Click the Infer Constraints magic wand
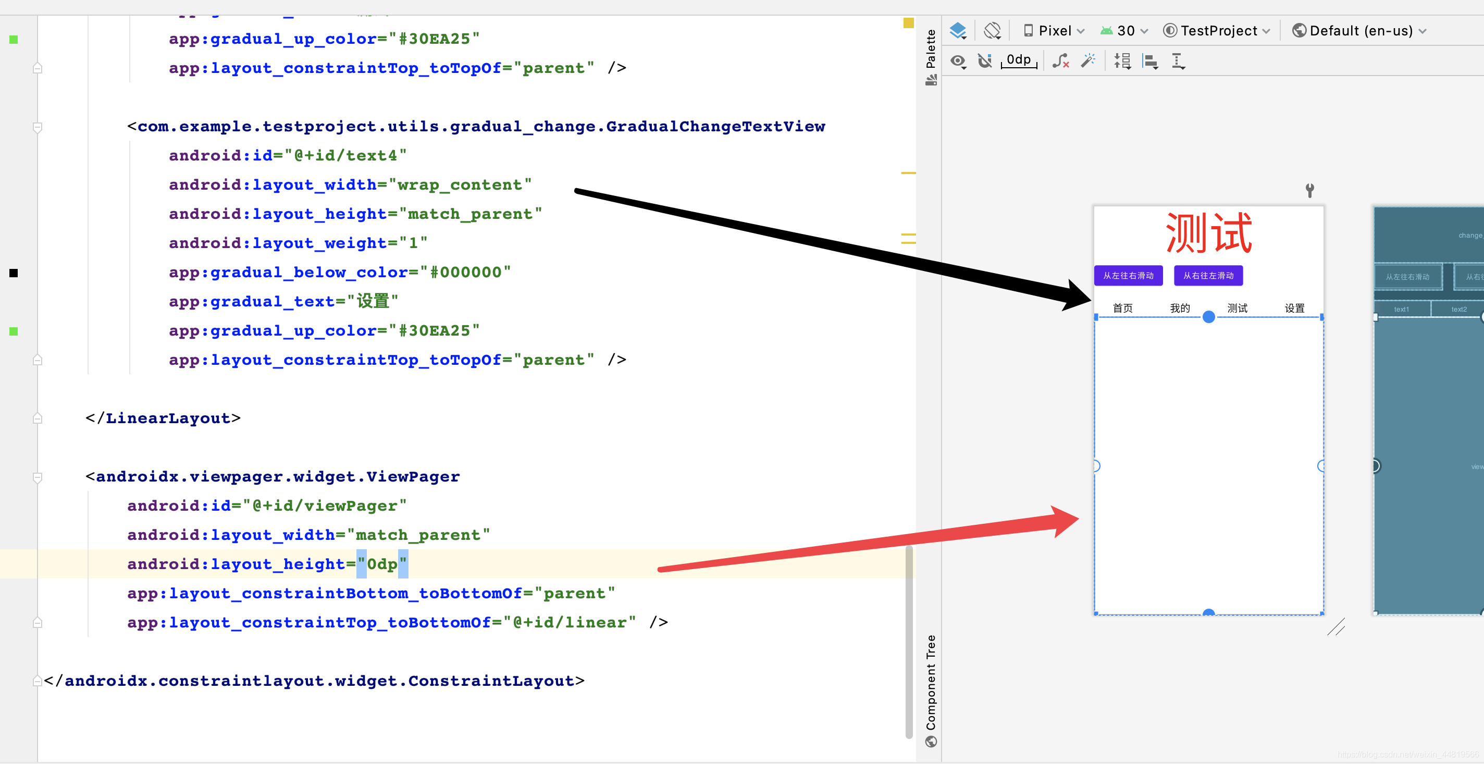 coord(1088,60)
